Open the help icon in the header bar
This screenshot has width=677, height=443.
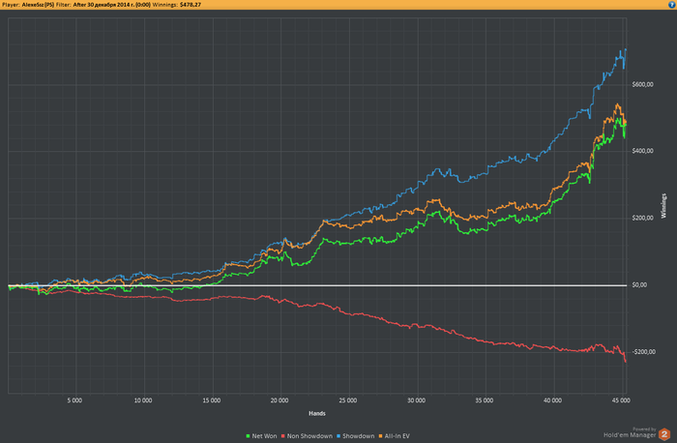pos(671,4)
